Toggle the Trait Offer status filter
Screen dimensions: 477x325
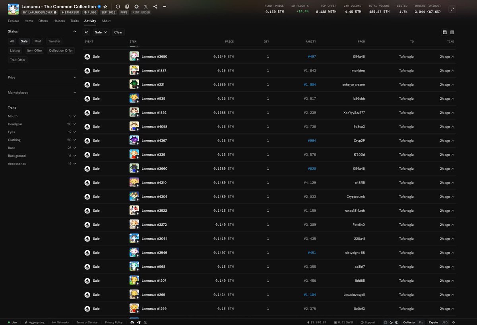[x=18, y=60]
